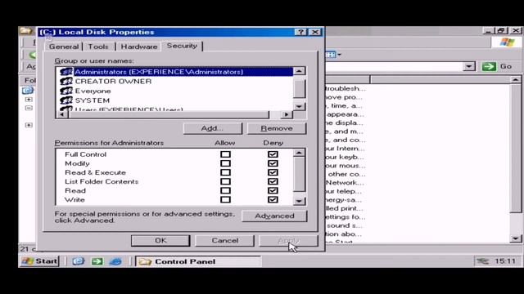Switch to the Hardware tab

point(139,47)
